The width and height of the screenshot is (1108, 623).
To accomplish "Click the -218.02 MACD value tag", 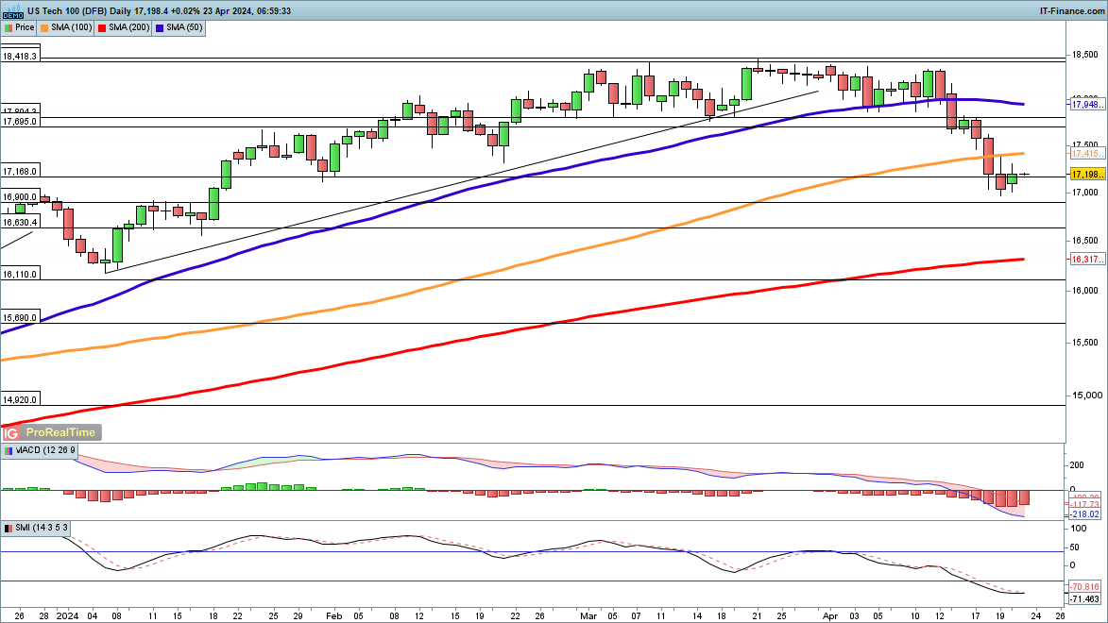I will point(1084,514).
